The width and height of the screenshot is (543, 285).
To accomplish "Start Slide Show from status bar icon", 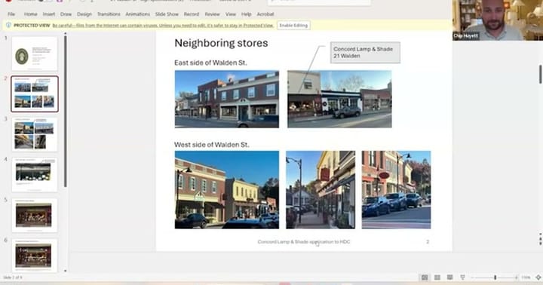I will (462, 277).
